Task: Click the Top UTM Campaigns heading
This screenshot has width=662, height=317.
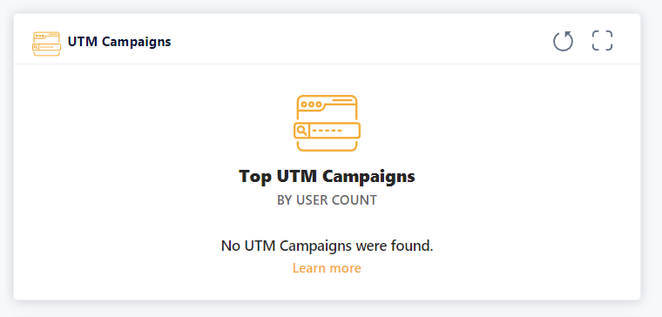Action: [327, 176]
